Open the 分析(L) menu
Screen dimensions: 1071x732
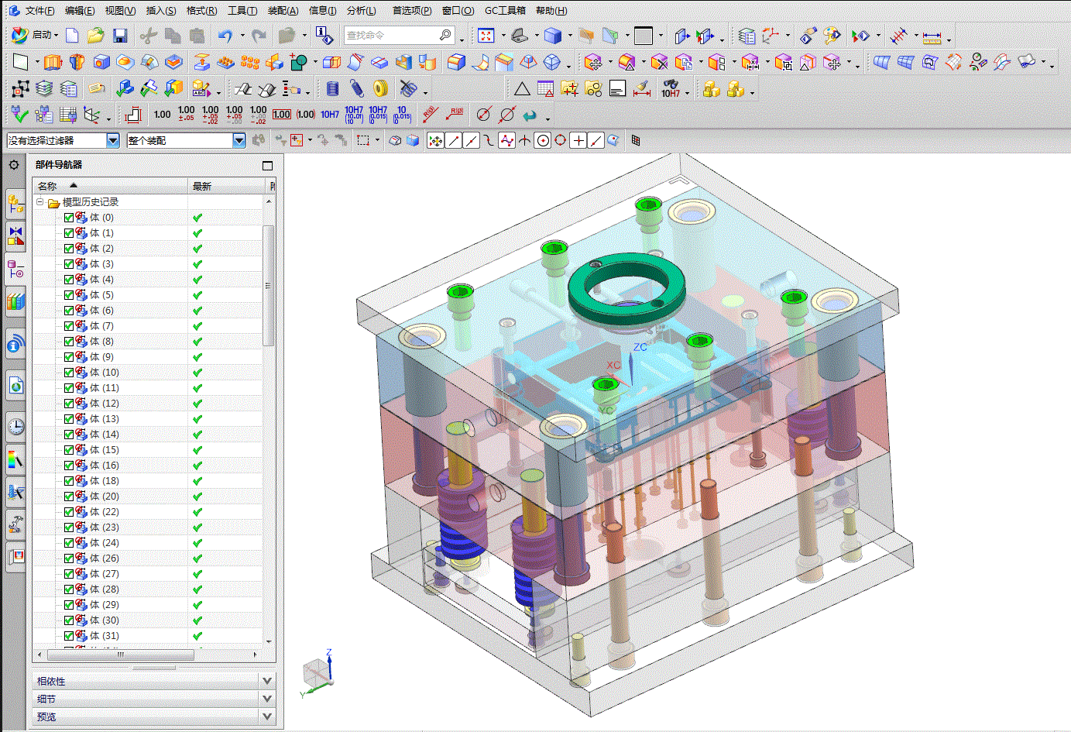362,10
